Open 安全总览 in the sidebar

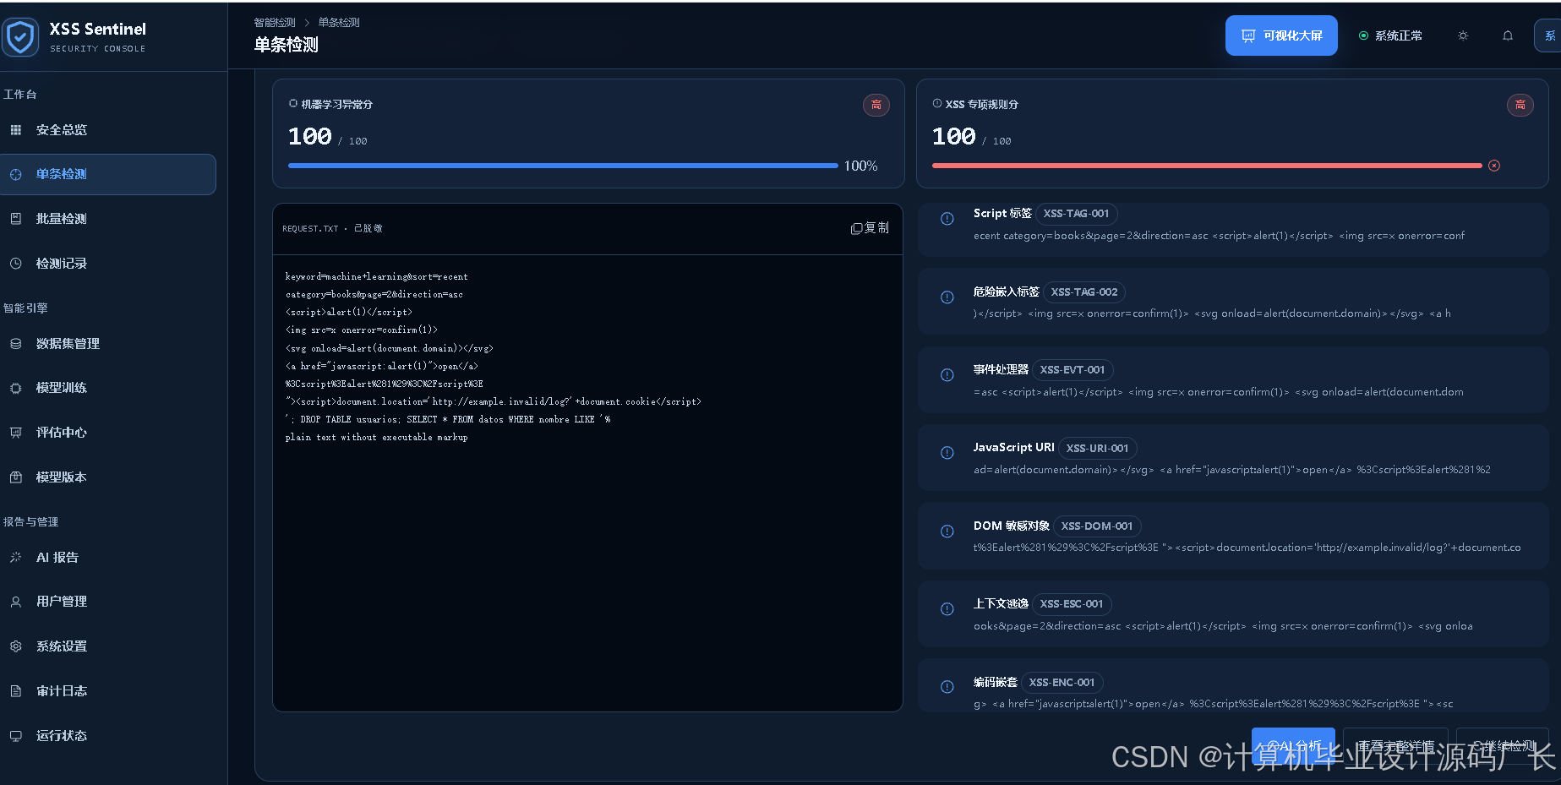108,130
